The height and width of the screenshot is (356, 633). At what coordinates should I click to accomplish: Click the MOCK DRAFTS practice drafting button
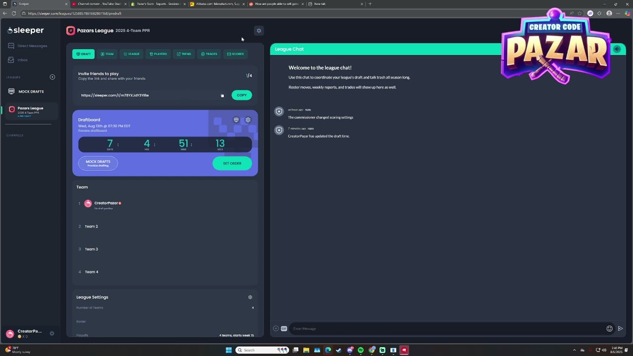[x=98, y=163]
